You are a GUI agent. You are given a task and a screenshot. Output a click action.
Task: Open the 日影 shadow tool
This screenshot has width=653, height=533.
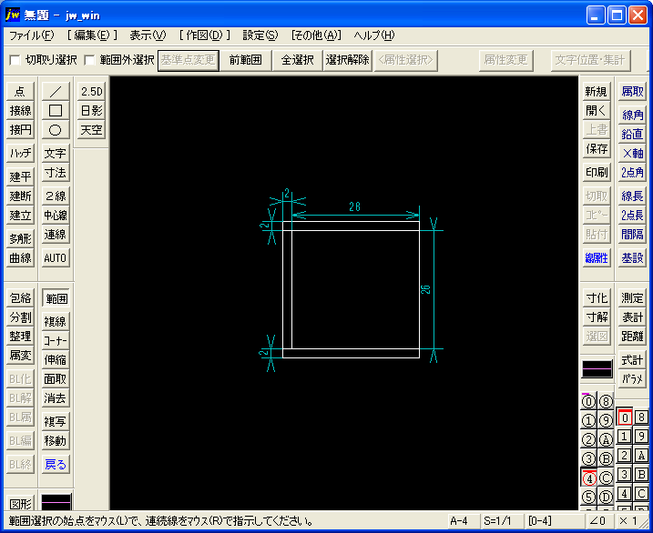pos(91,111)
